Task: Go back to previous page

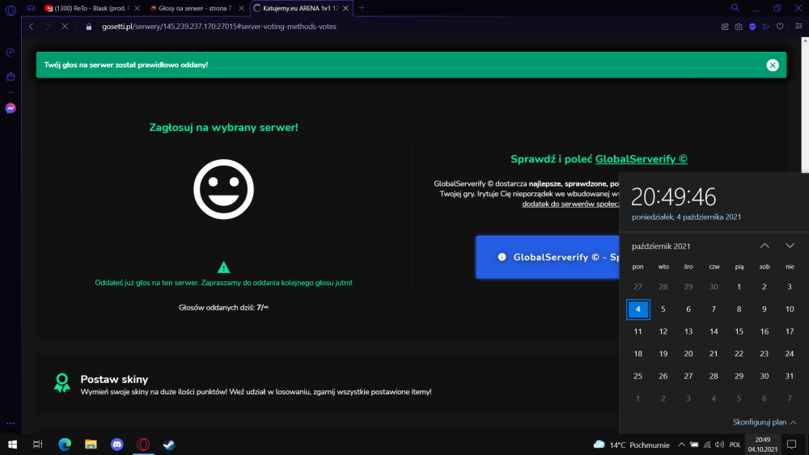Action: [x=32, y=27]
